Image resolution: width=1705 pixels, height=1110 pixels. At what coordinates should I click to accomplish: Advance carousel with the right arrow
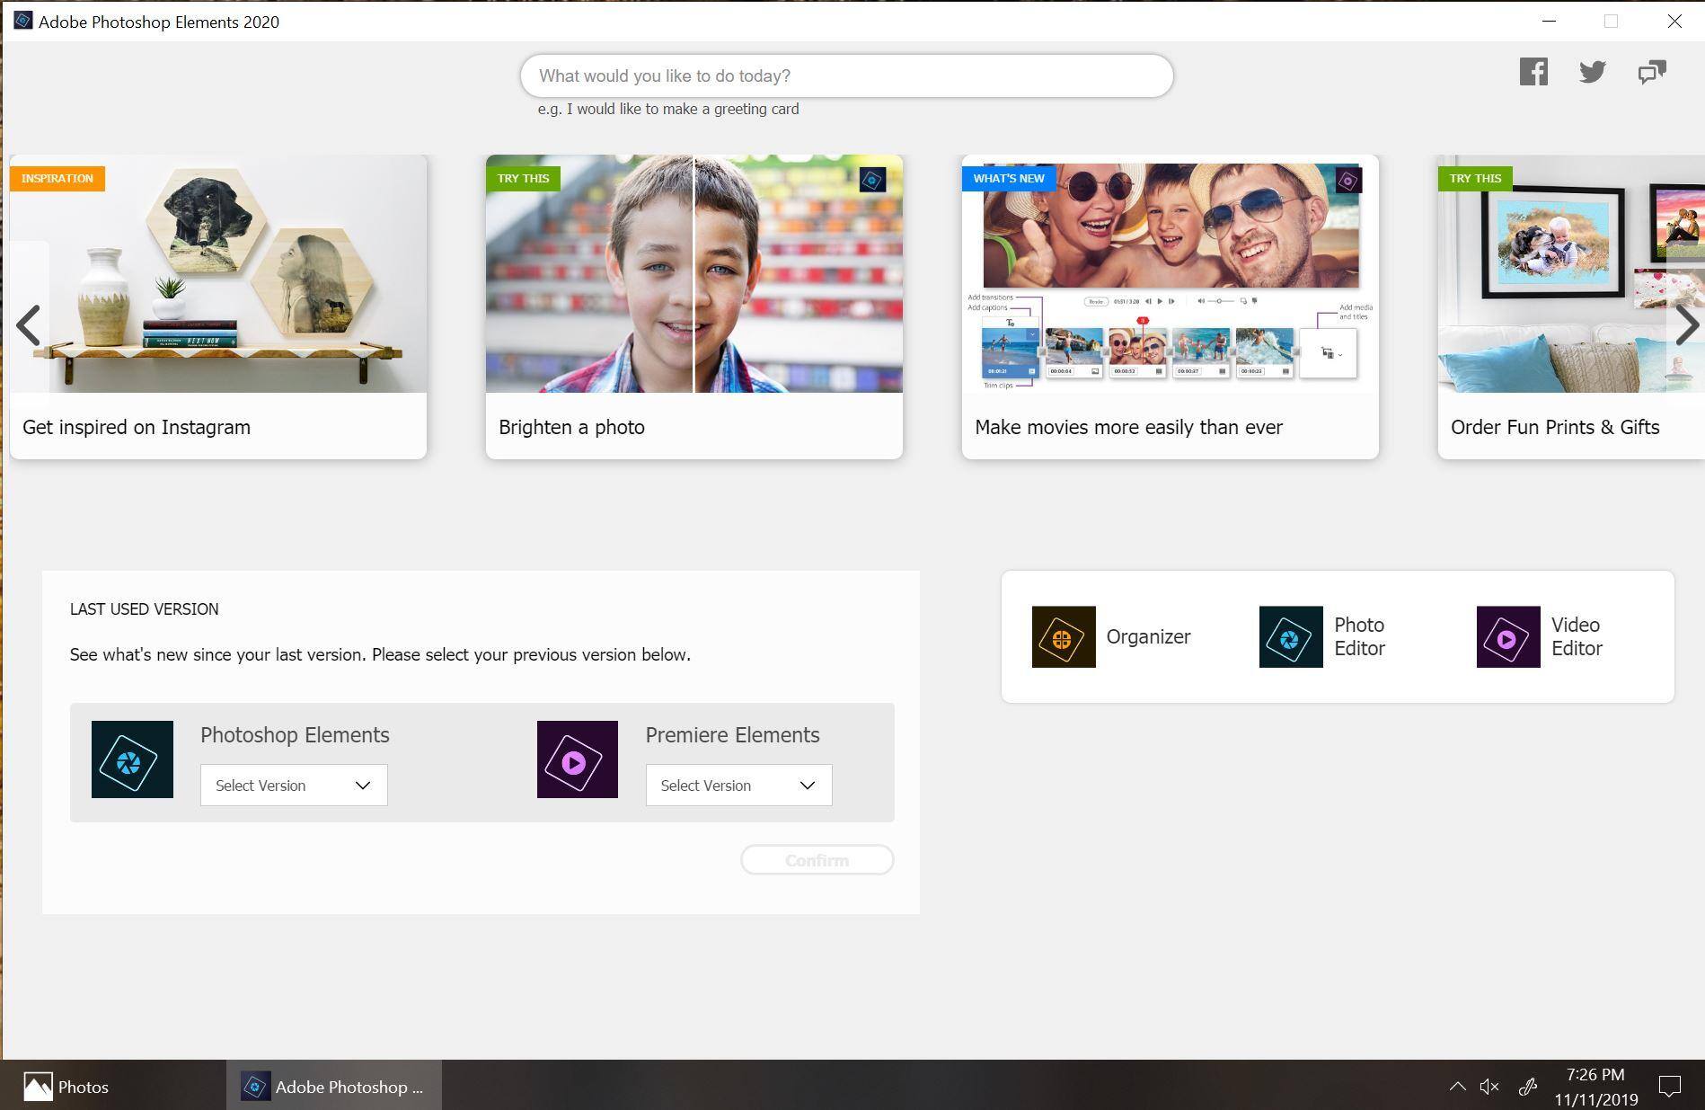tap(1686, 325)
